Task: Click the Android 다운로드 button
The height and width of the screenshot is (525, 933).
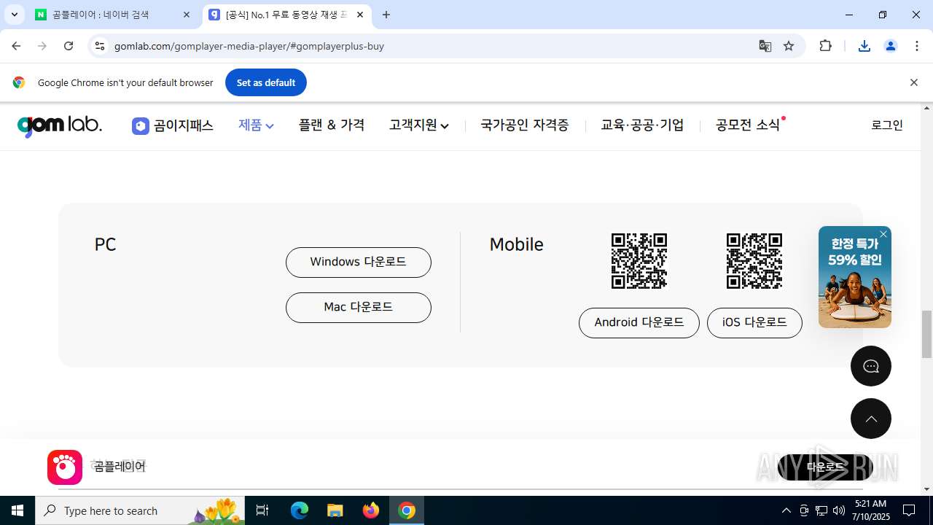Action: 639,323
